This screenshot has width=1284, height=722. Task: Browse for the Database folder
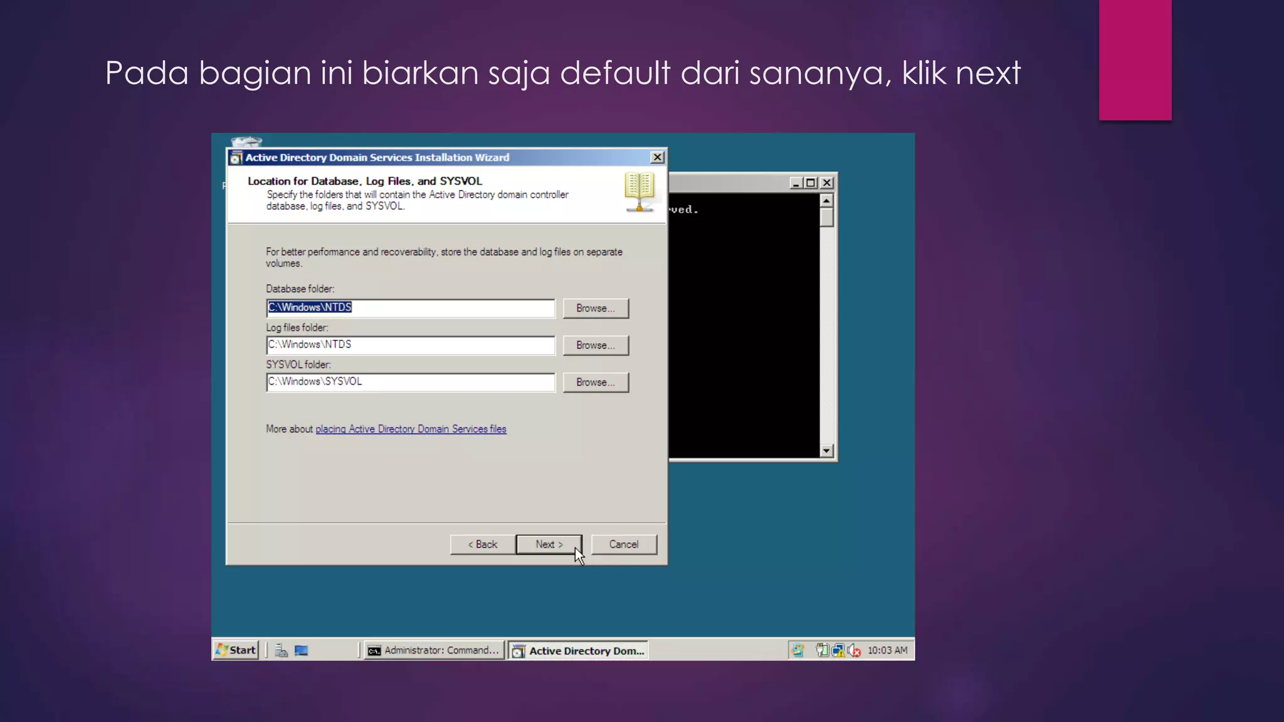(x=596, y=308)
